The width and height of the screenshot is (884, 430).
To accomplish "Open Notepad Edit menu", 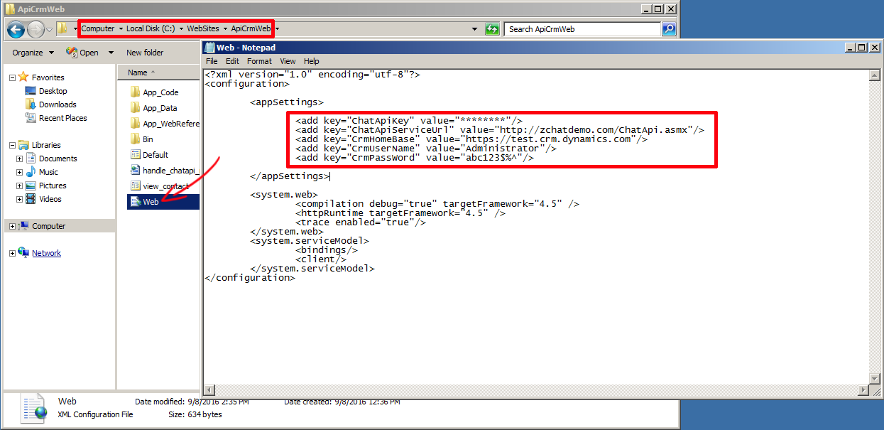I will (x=232, y=61).
